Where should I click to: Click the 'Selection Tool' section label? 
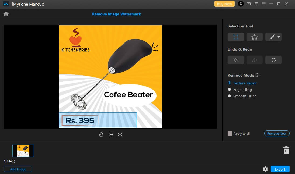[240, 26]
